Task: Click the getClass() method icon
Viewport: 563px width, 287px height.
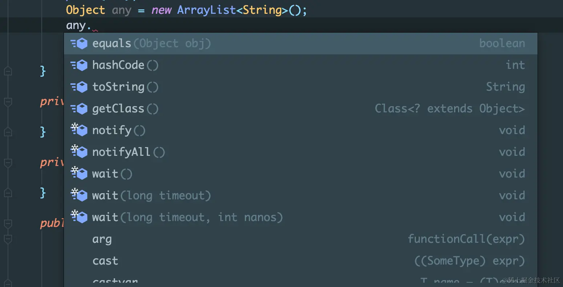Action: [x=79, y=109]
